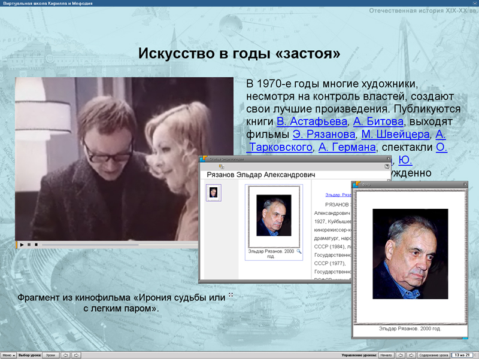Expand the lesson counter showing 13 из 21
The width and height of the screenshot is (479, 359).
(x=461, y=354)
